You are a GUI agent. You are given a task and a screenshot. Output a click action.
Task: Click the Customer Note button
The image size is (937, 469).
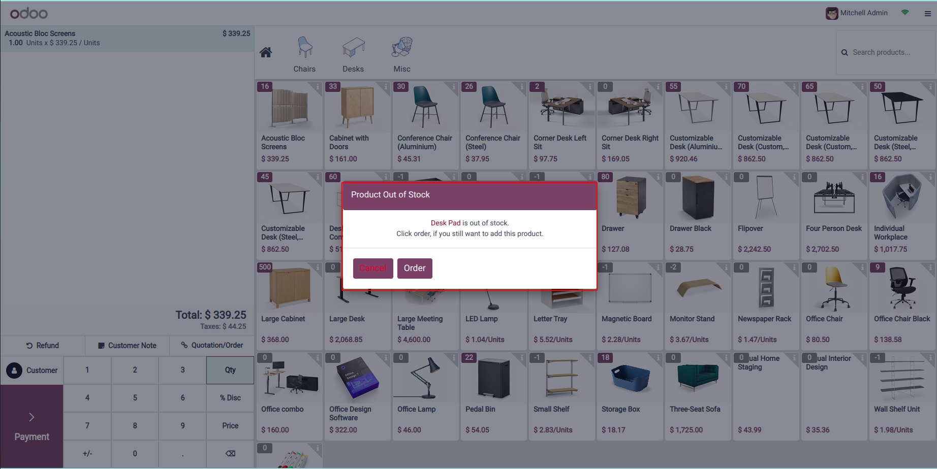point(127,346)
